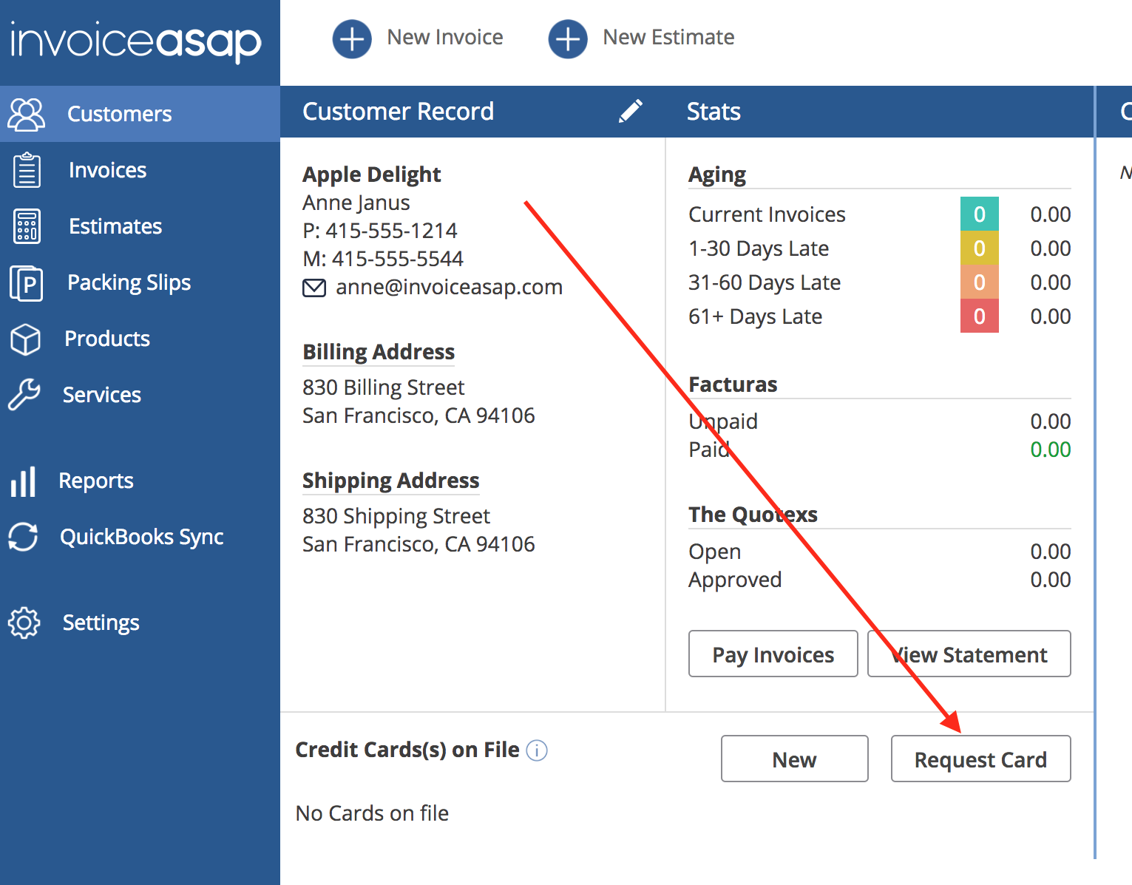Select Packing Slips in sidebar

[x=129, y=282]
